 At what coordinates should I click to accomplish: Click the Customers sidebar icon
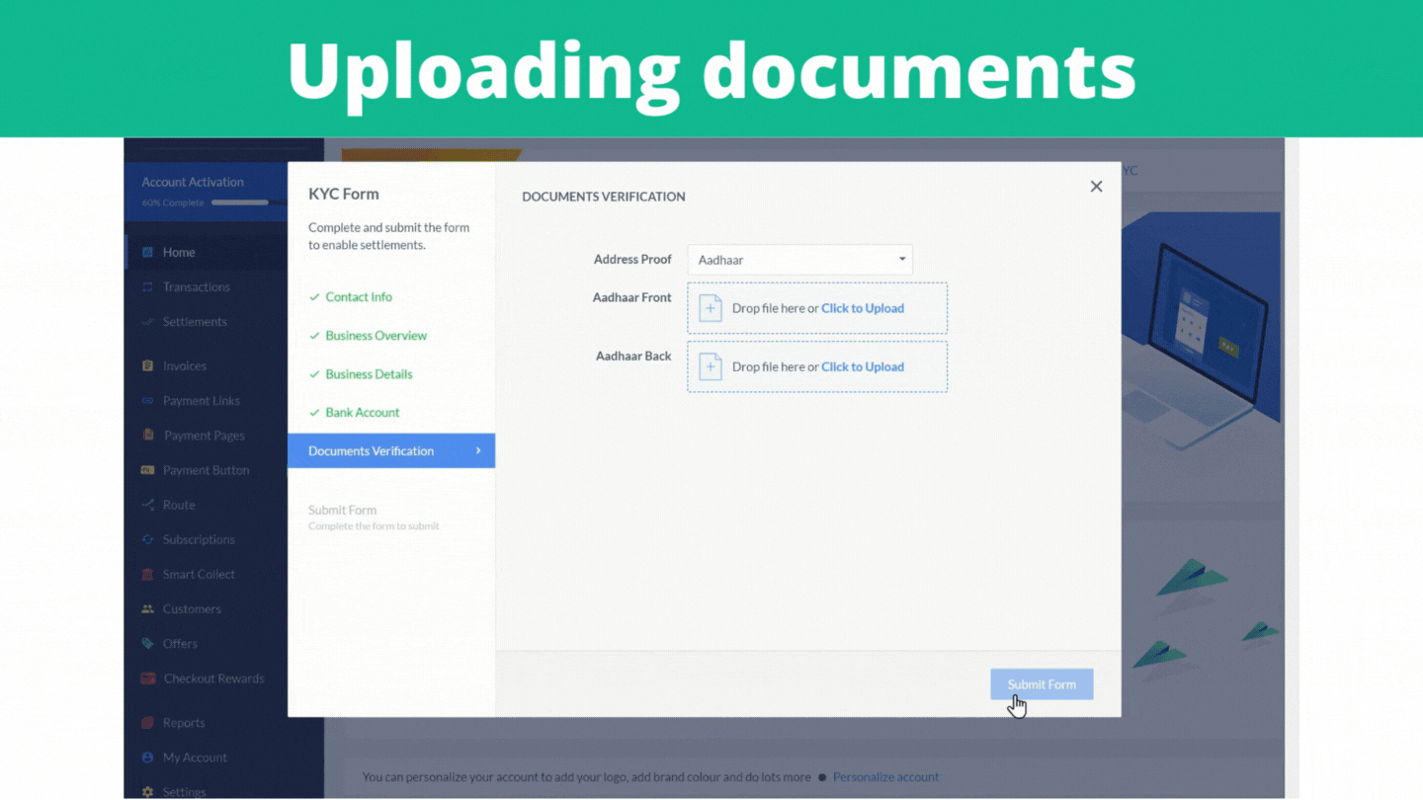148,609
